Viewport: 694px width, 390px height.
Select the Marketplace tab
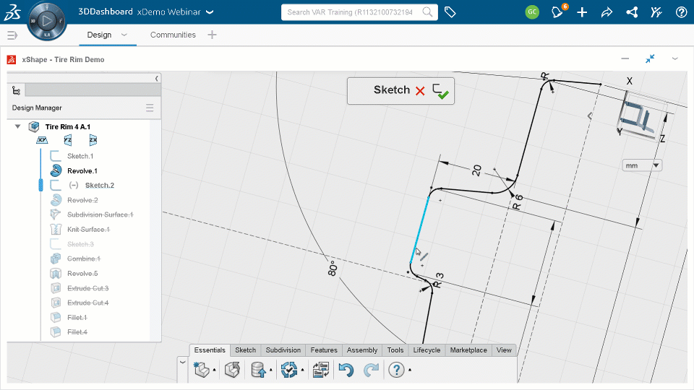pos(468,350)
